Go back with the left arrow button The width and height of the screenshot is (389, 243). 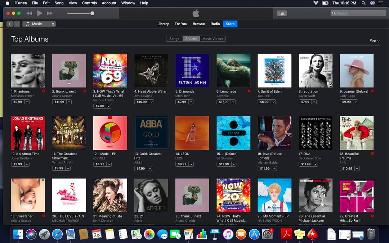point(10,24)
